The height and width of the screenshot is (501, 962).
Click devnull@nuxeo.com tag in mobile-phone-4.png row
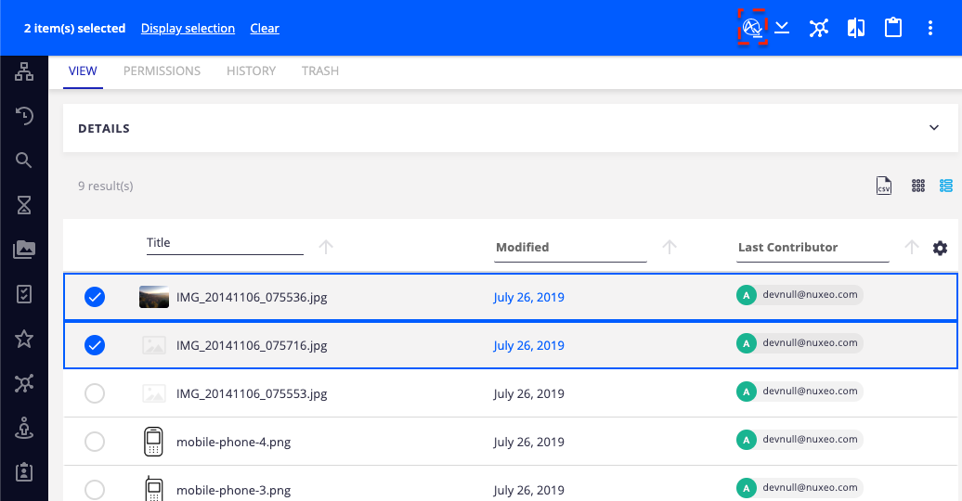coord(799,440)
